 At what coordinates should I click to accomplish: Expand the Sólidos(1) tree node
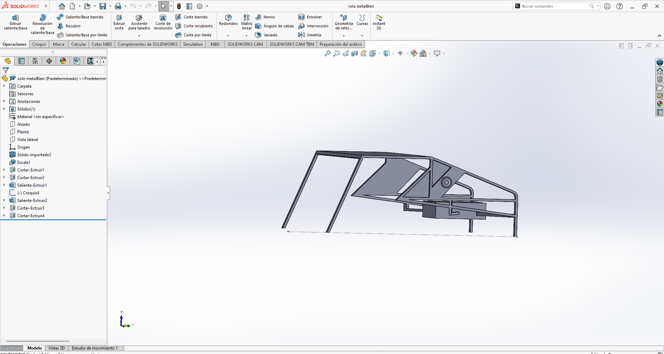tap(4, 109)
